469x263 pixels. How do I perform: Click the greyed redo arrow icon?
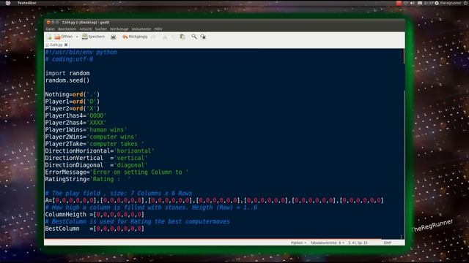pyautogui.click(x=153, y=37)
